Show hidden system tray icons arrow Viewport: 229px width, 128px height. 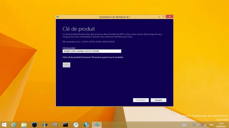[189, 125]
